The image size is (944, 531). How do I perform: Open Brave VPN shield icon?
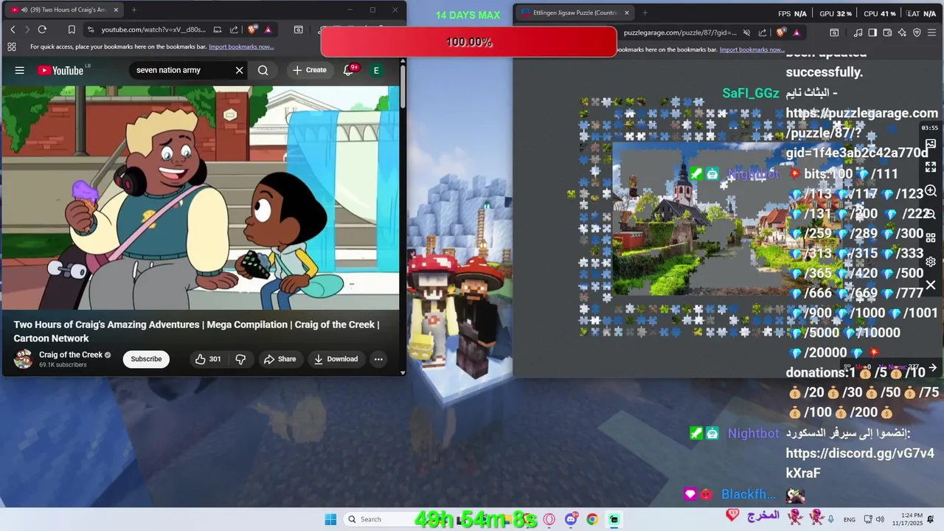(x=917, y=32)
